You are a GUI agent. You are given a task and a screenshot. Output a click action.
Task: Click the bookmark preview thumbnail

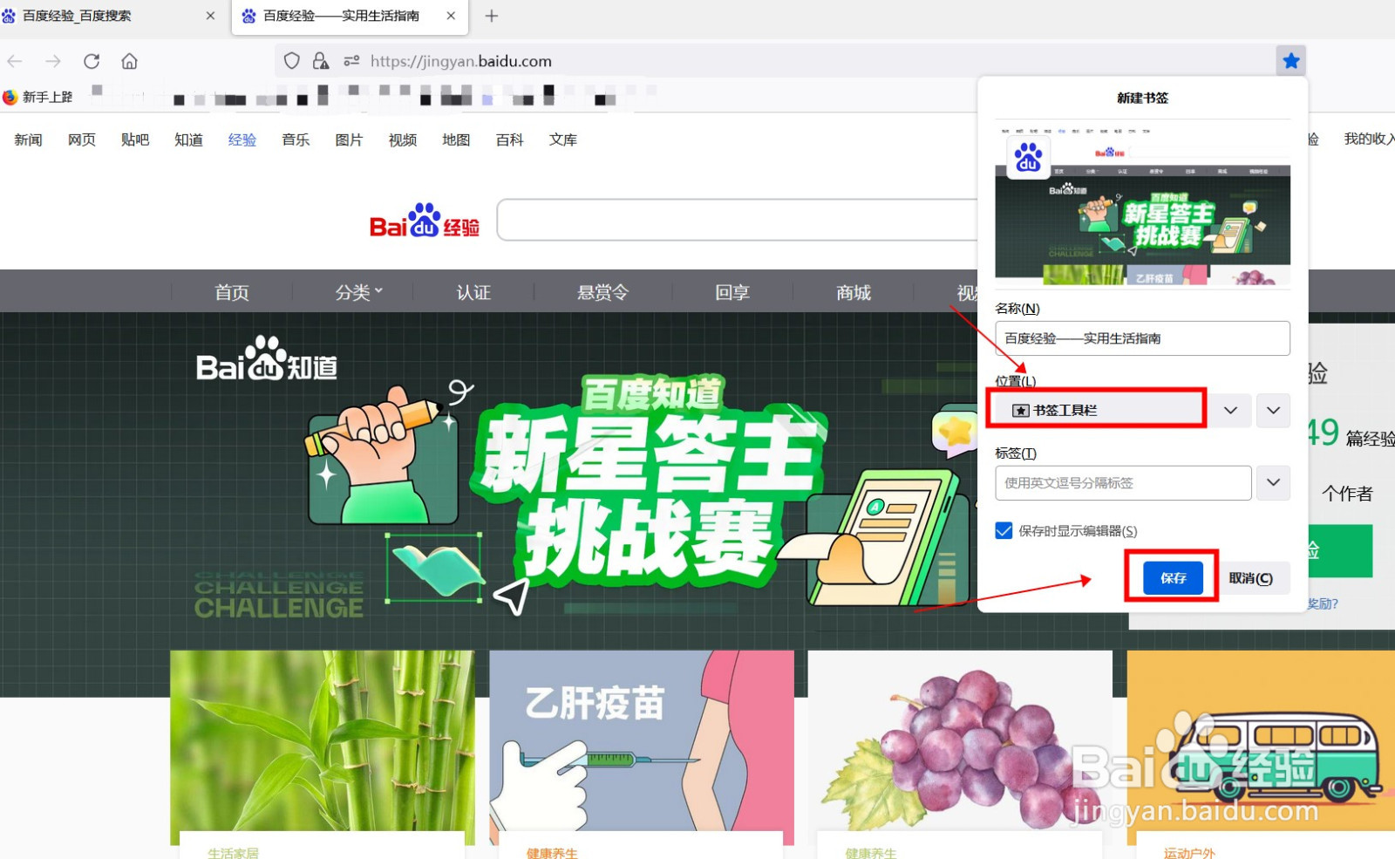pos(1142,206)
